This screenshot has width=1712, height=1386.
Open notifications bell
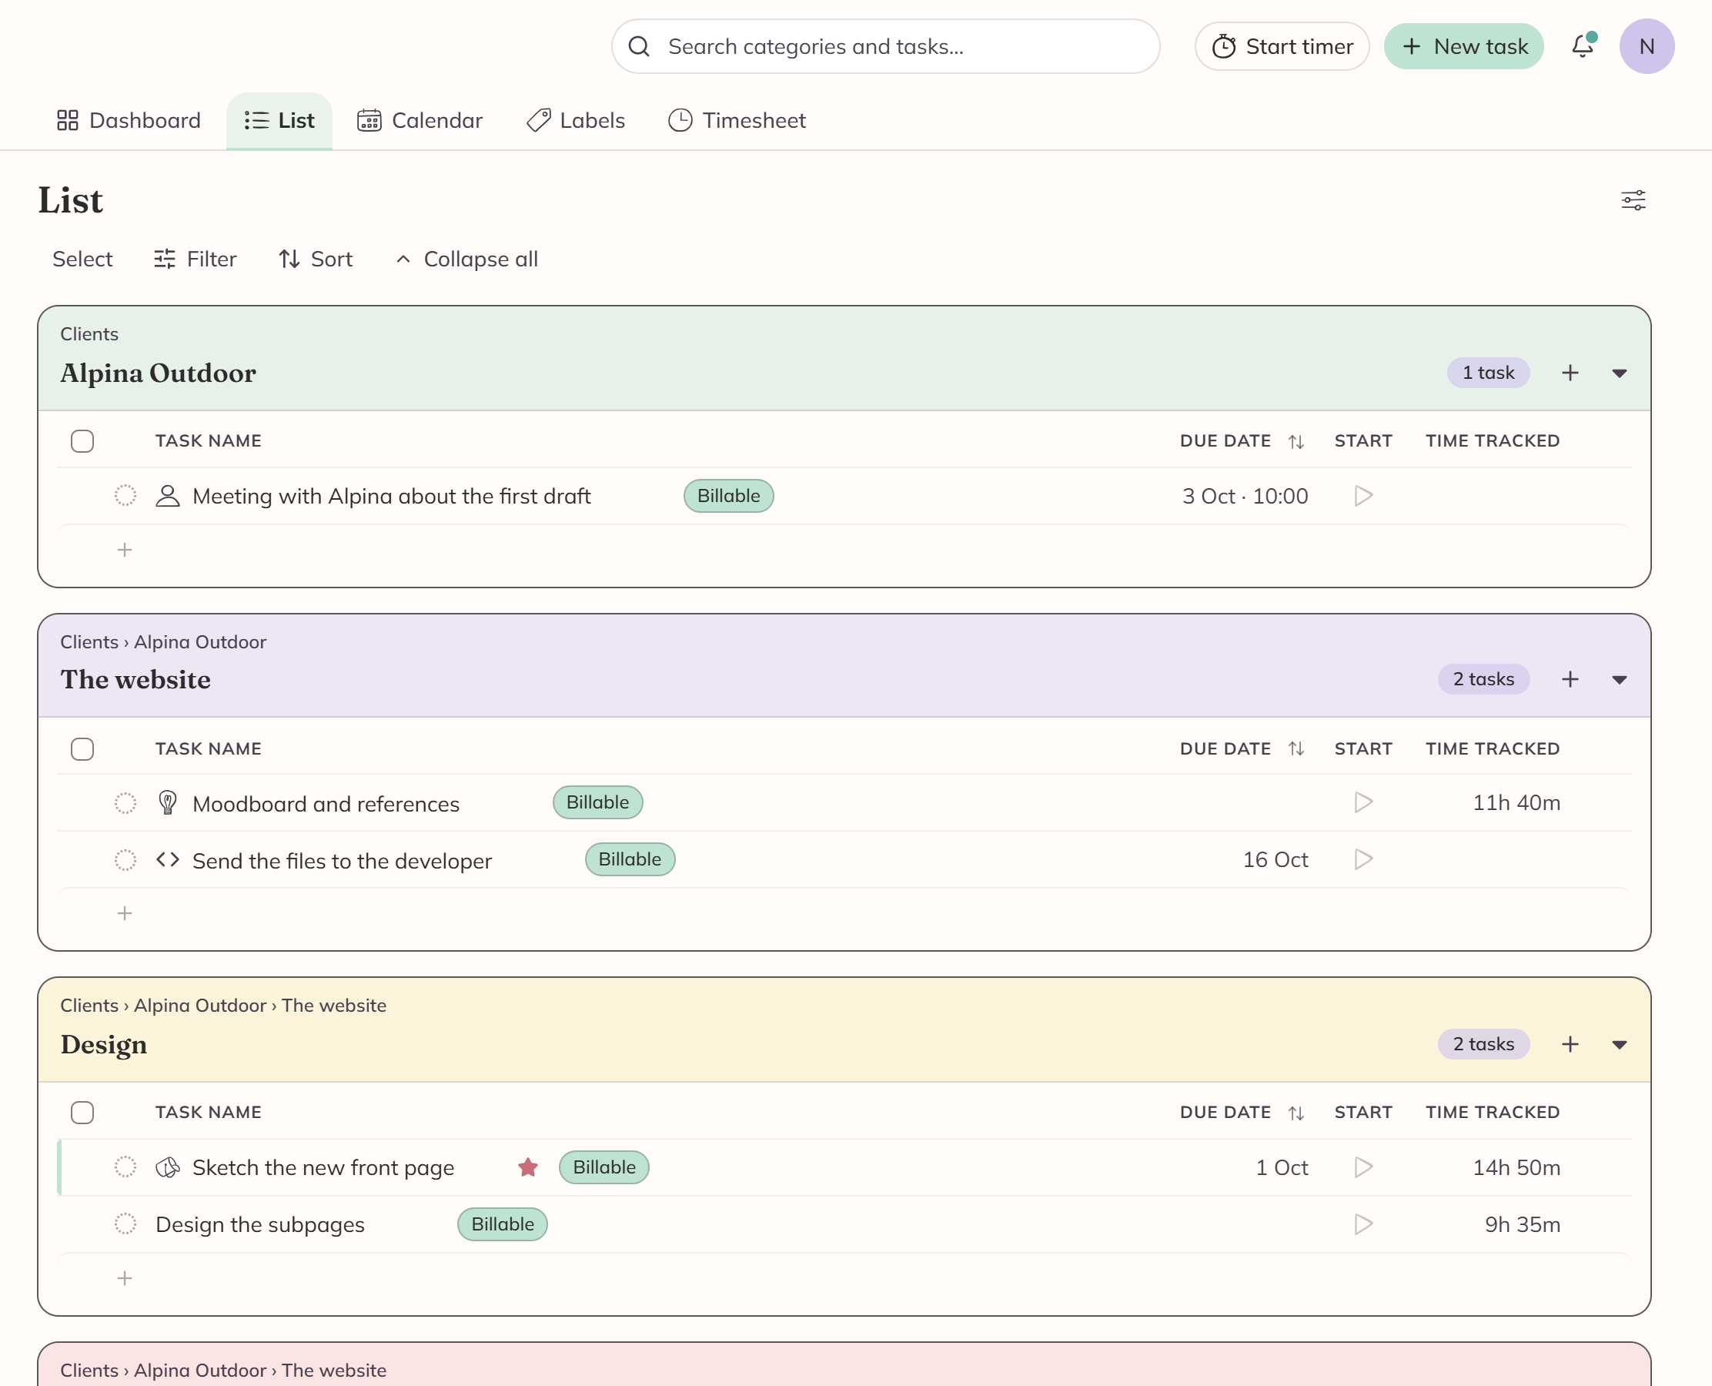[1582, 46]
